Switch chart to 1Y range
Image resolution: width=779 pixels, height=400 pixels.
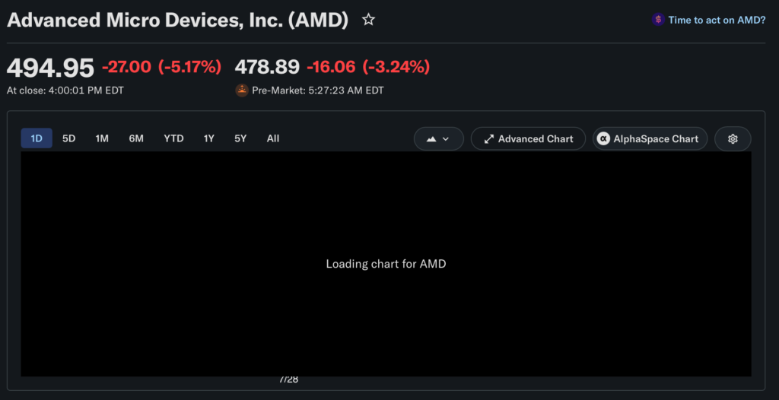(208, 138)
